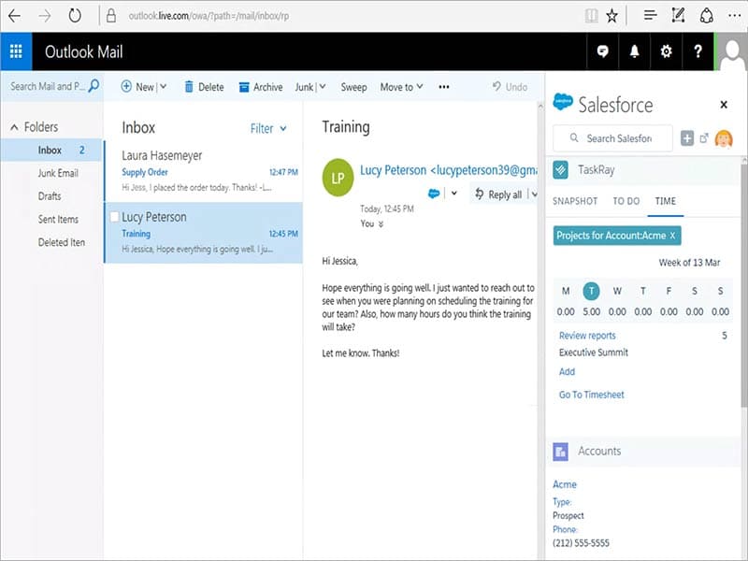Open the Junk dropdown arrow
Image resolution: width=748 pixels, height=561 pixels.
coord(323,87)
